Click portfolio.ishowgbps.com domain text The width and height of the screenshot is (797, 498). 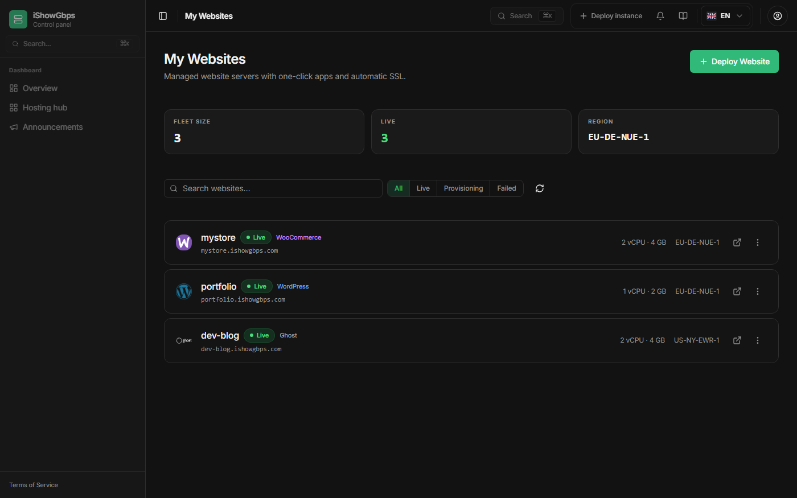click(243, 299)
